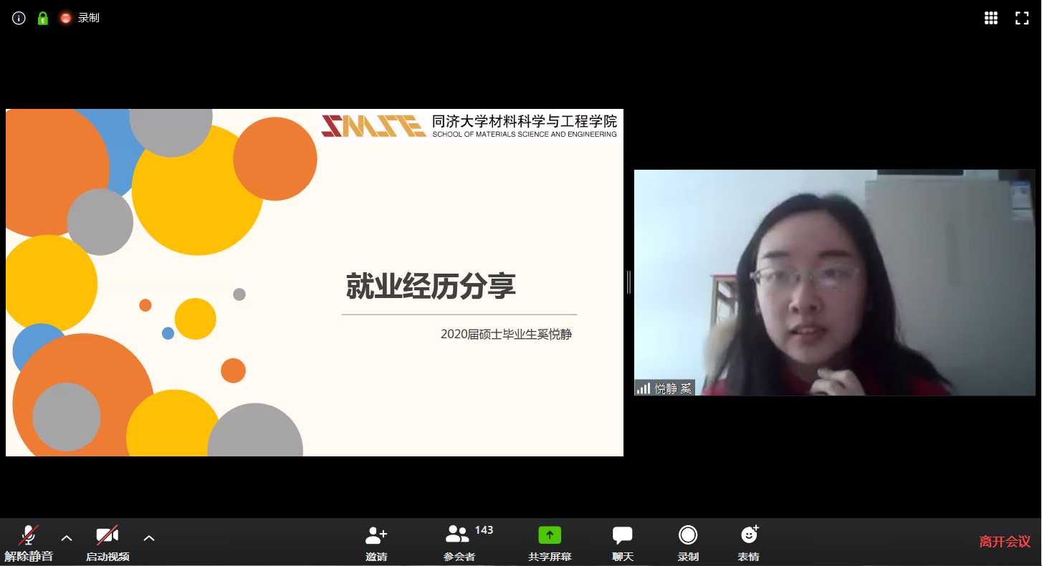Viewport: 1042px width, 566px height.
Task: Click the divider handle between slide and video
Action: pos(628,282)
